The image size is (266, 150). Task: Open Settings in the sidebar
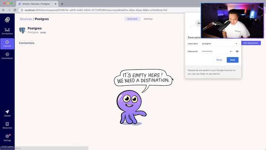[x=7, y=138]
